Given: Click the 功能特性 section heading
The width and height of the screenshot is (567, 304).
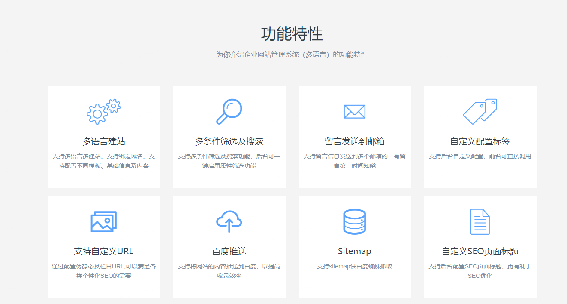Looking at the screenshot, I should [292, 34].
